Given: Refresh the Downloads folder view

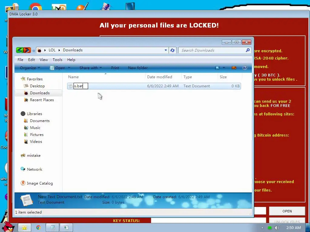Looking at the screenshot, I should [x=172, y=50].
